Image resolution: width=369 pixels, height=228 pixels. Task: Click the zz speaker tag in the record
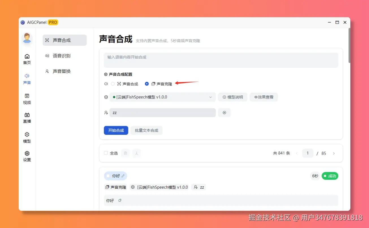pos(199,187)
